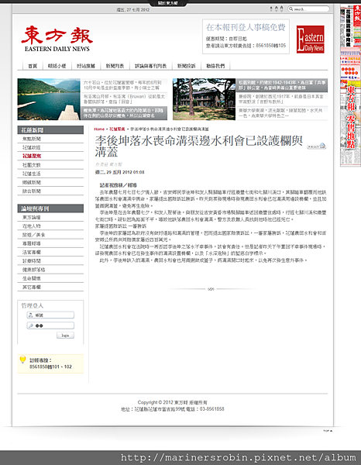
Task: Click the 東方報 Eastern Daily News header logo
Action: 57,39
